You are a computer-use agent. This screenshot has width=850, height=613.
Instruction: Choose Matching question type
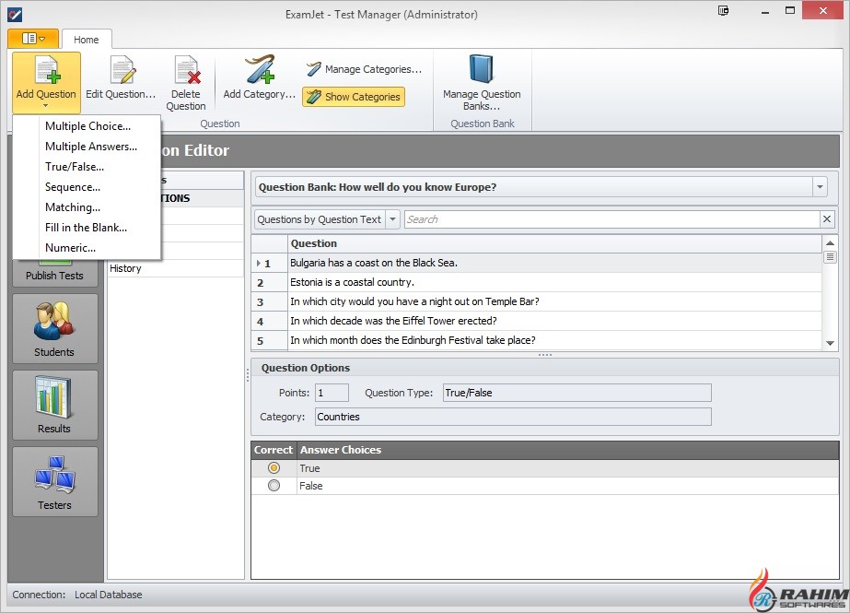87,207
